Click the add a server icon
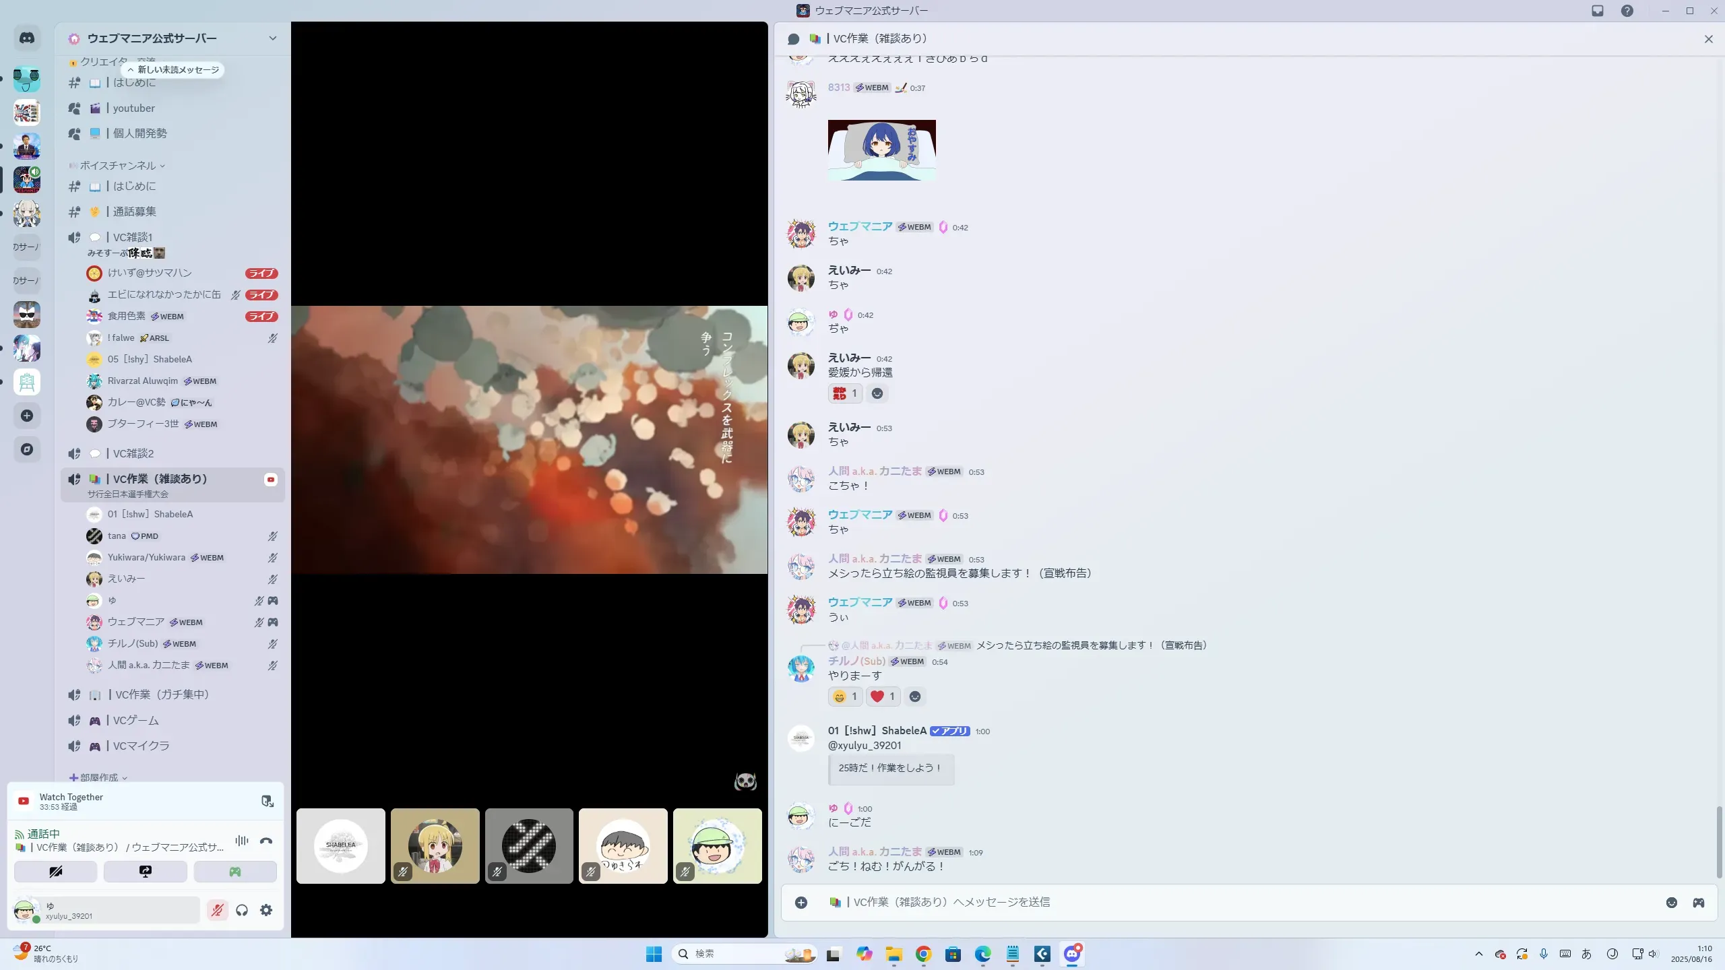 pos(27,416)
